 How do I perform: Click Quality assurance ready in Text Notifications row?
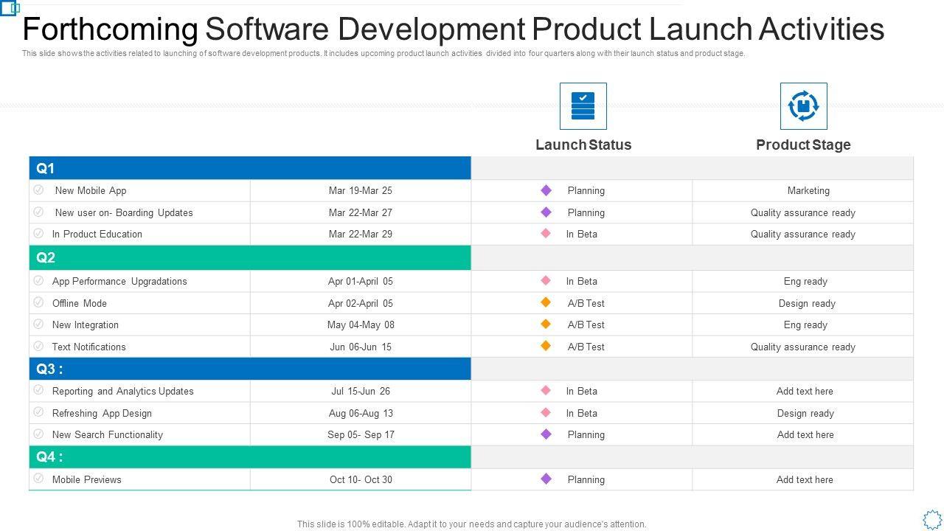803,347
